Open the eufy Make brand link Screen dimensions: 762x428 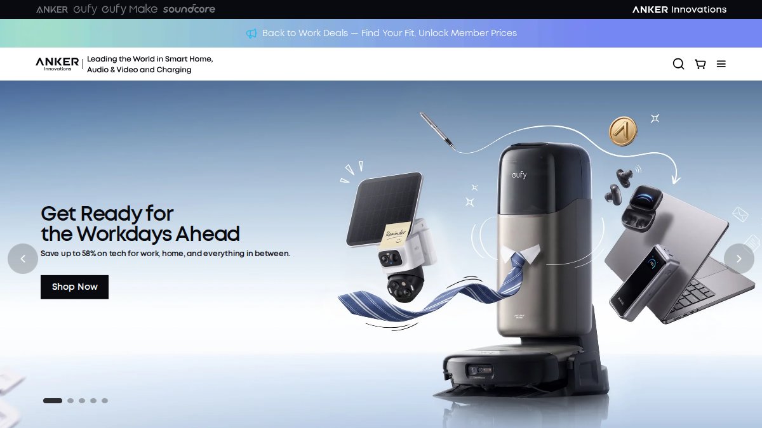click(x=130, y=10)
